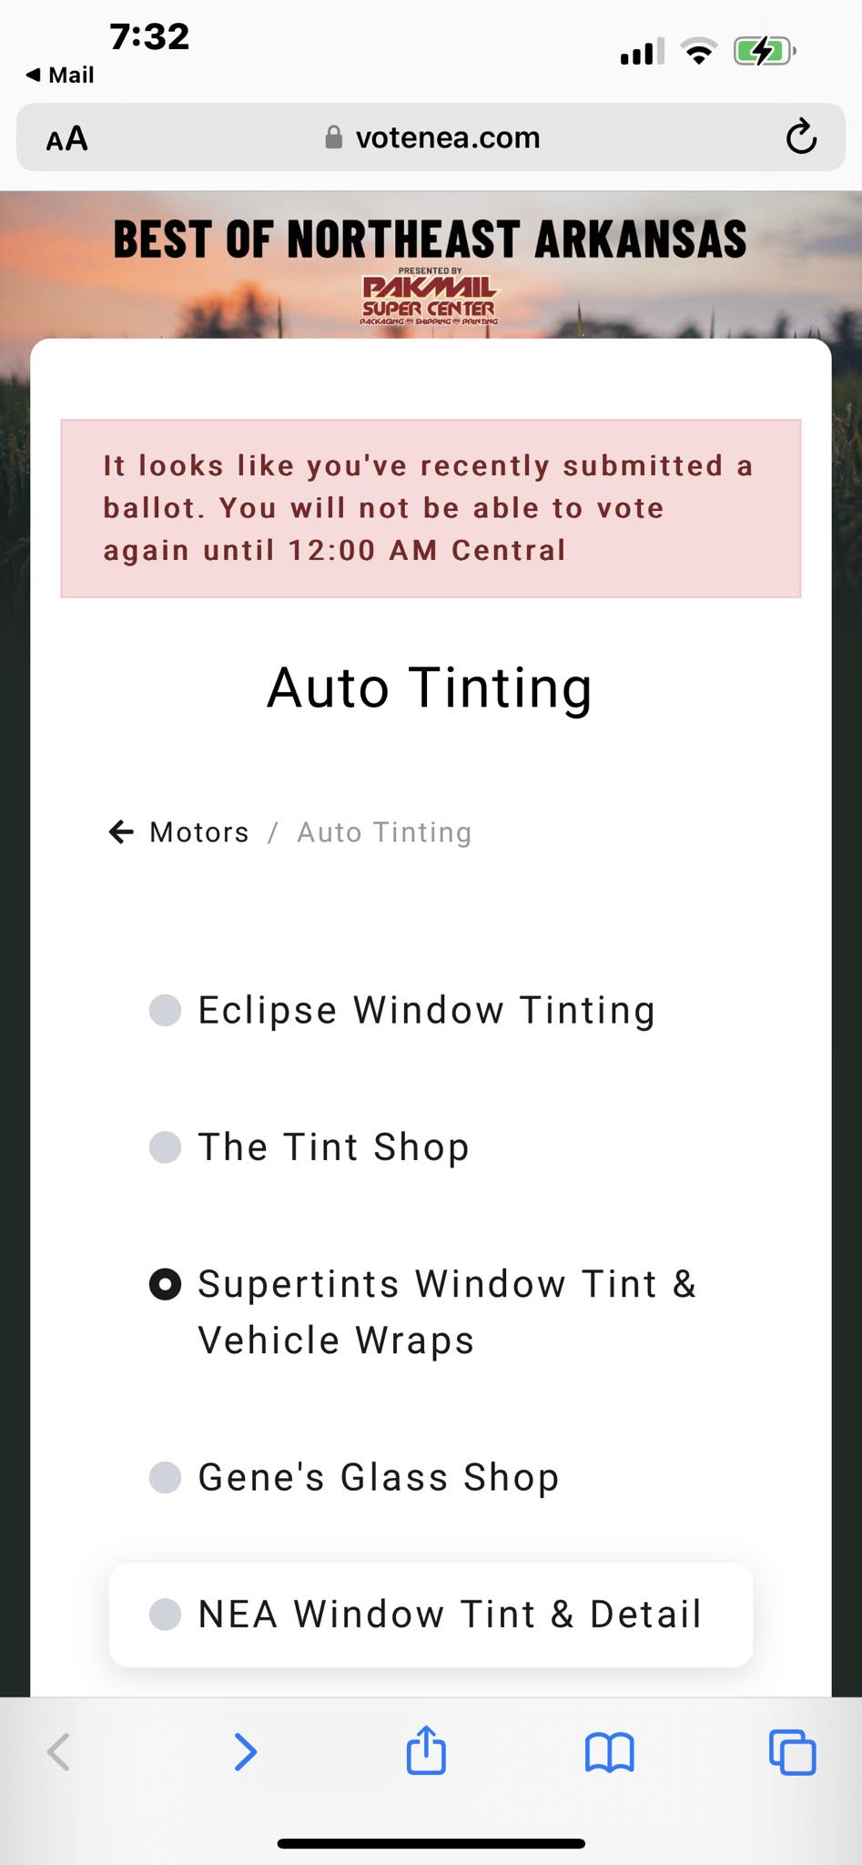Tap the Best of Northeast Arkansas header
Viewport: 862px width, 1865px height.
430,239
